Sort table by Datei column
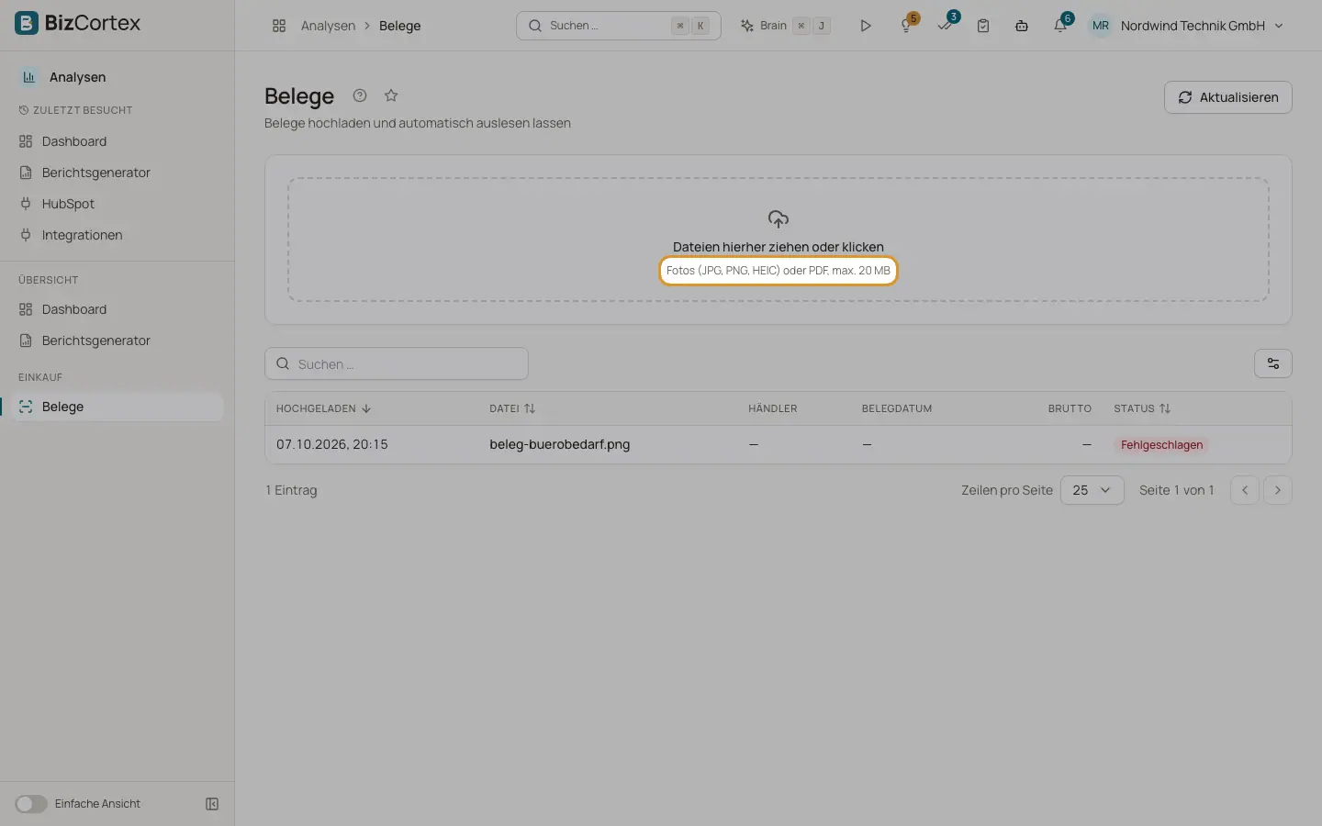The height and width of the screenshot is (826, 1322). coord(512,408)
